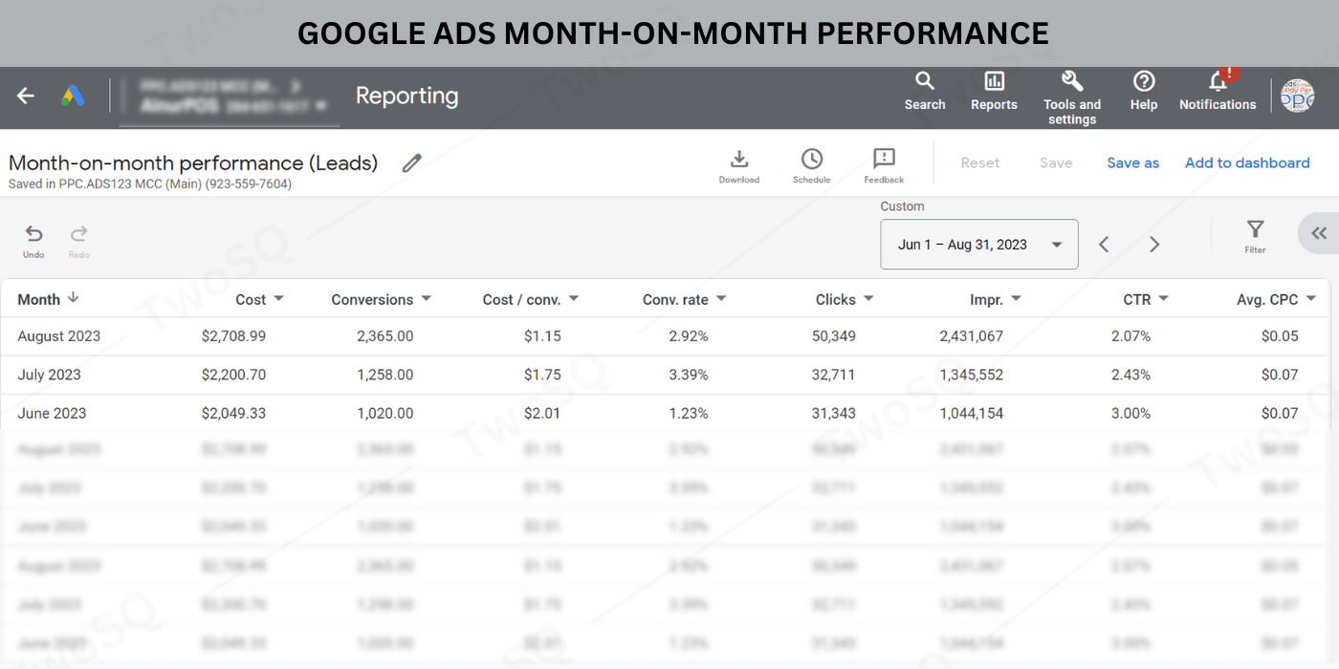This screenshot has width=1339, height=669.
Task: Click the back arrow in header
Action: click(x=26, y=96)
